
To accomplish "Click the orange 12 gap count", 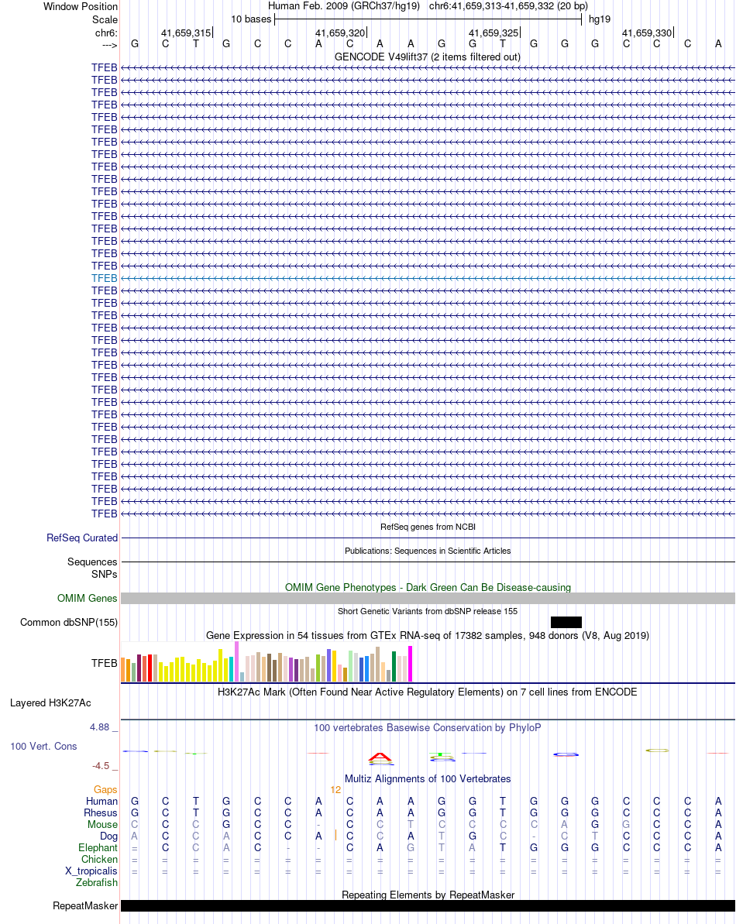I will (335, 790).
